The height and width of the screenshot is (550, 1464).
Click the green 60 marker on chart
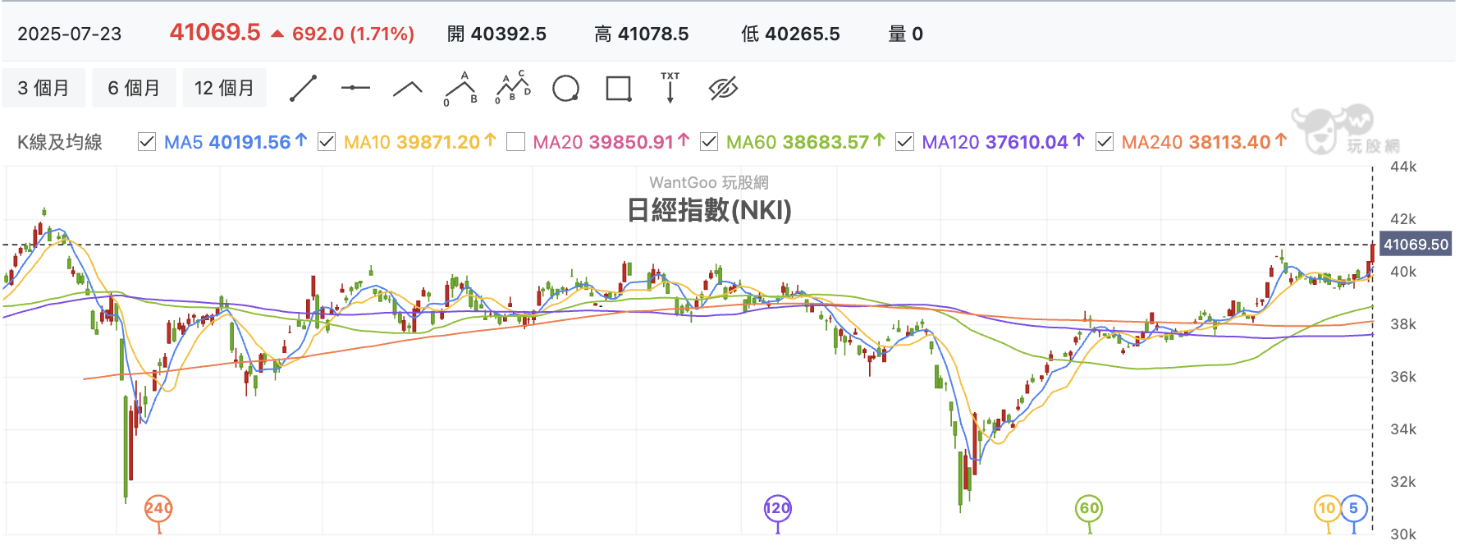1089,508
